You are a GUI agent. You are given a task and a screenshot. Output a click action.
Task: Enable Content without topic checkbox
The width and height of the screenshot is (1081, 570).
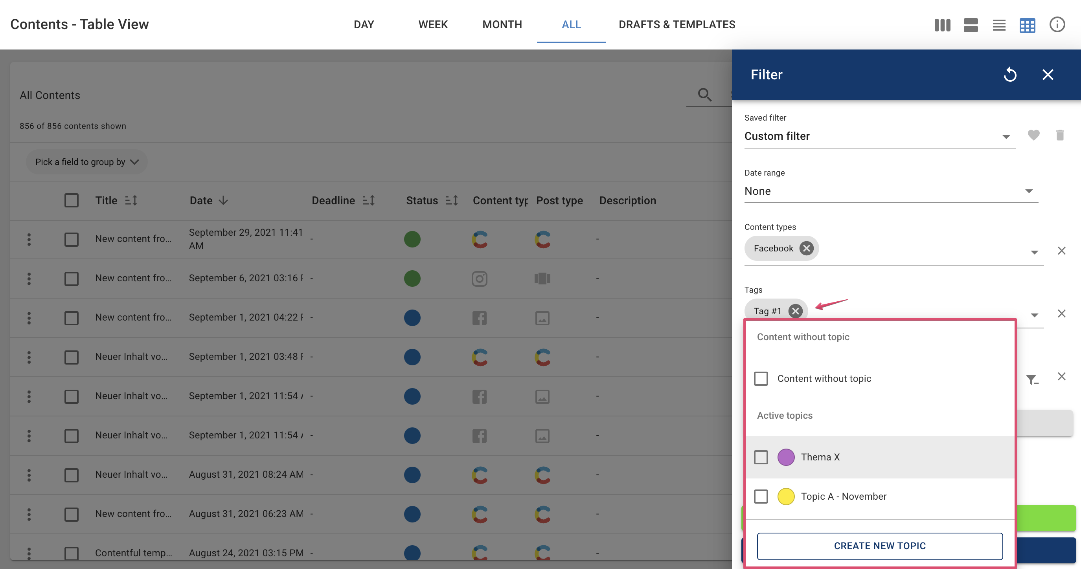pyautogui.click(x=761, y=379)
